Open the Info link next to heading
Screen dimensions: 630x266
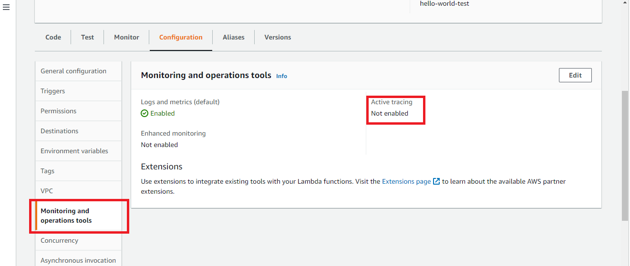tap(281, 76)
